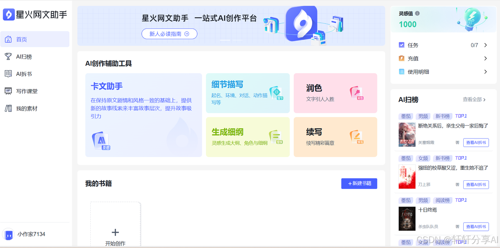500x248 pixels.
Task: Click the 生成细纲 outline icon
Action: point(276,137)
